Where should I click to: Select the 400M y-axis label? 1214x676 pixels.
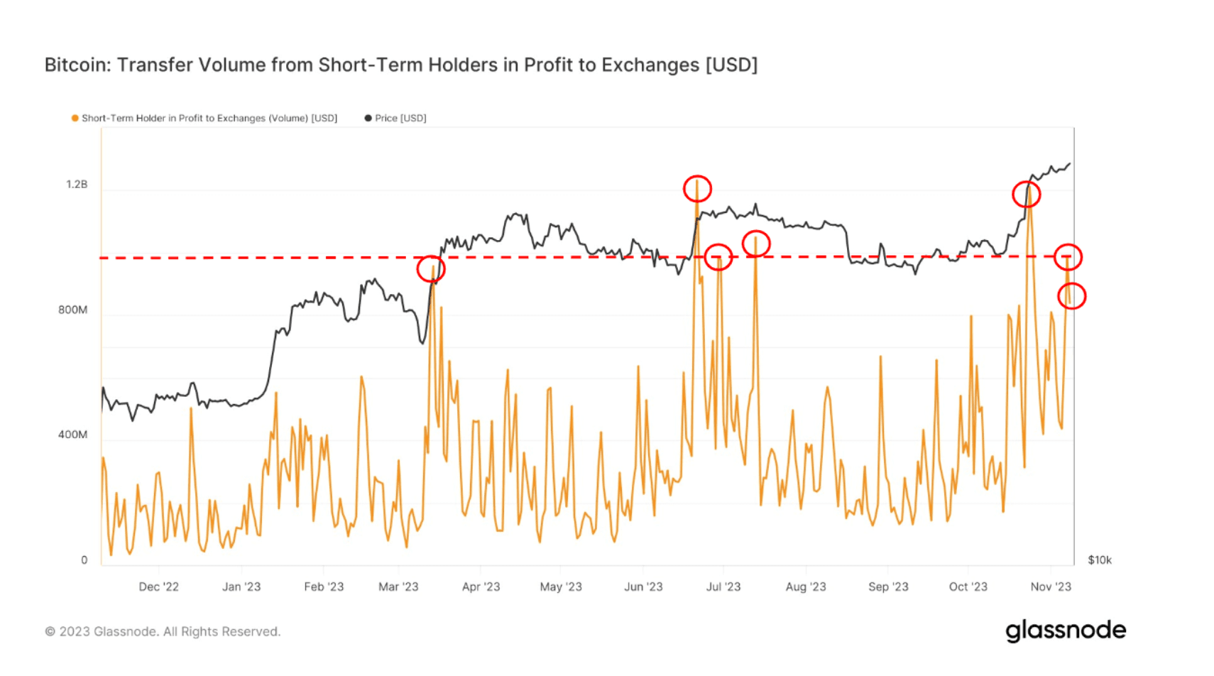click(73, 435)
